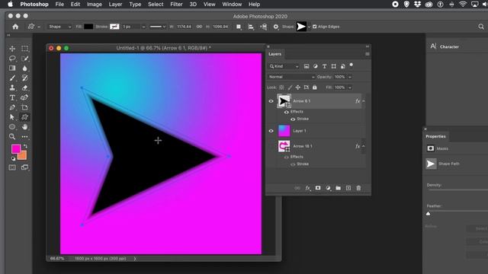Open the Filter menu
This screenshot has height=274, width=488.
[176, 5]
